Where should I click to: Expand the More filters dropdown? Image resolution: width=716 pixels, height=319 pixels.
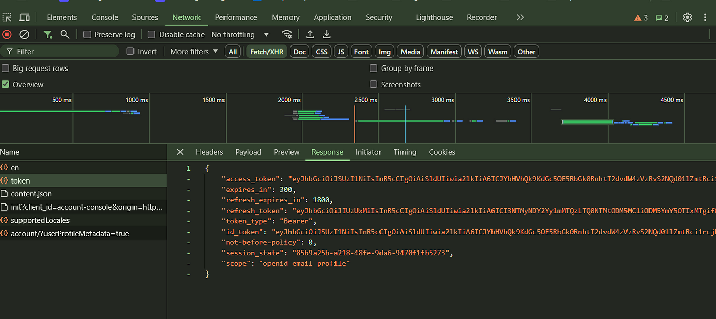[x=194, y=51]
